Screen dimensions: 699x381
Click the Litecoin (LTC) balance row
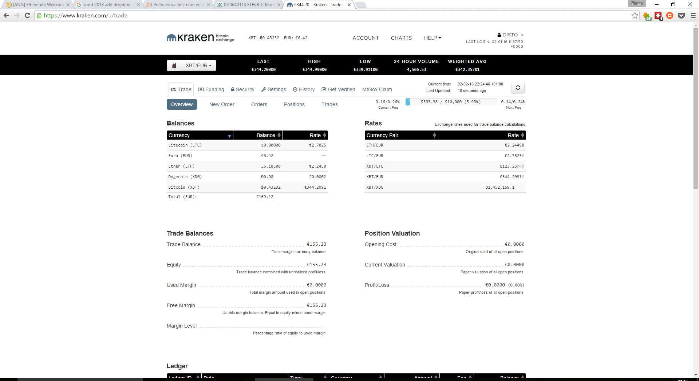click(247, 145)
